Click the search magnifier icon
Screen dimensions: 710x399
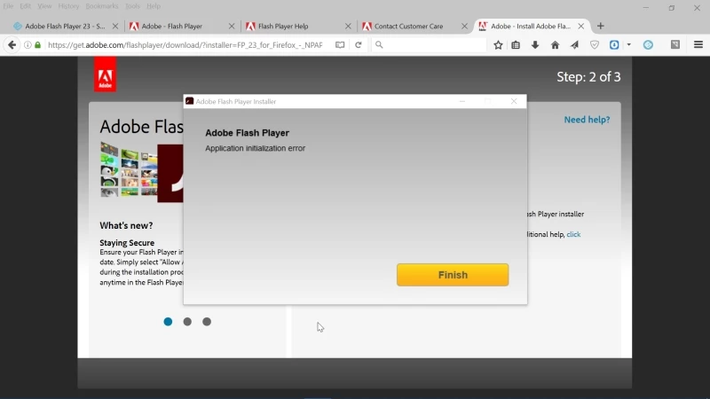click(x=379, y=45)
